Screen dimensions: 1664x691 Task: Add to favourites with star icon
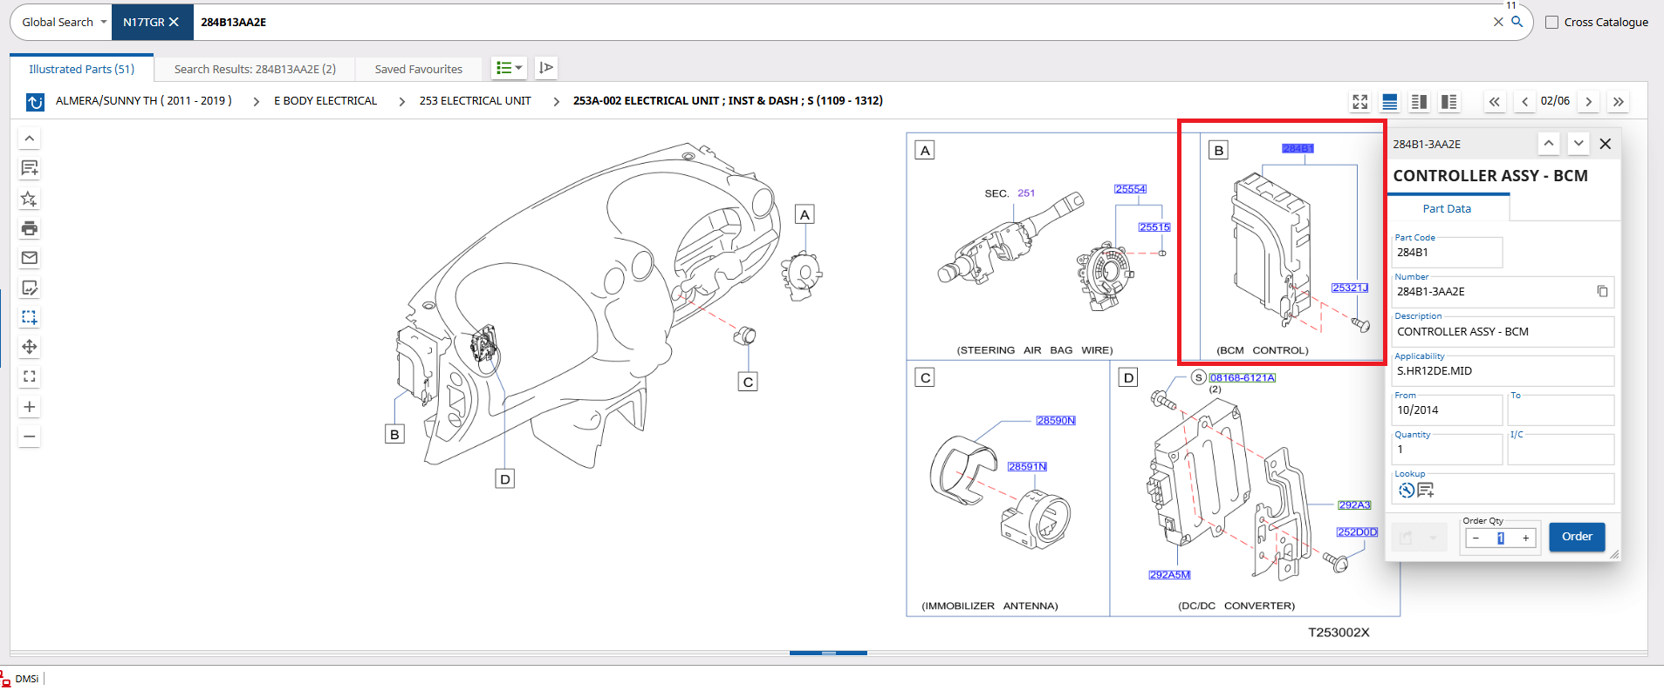(x=30, y=199)
